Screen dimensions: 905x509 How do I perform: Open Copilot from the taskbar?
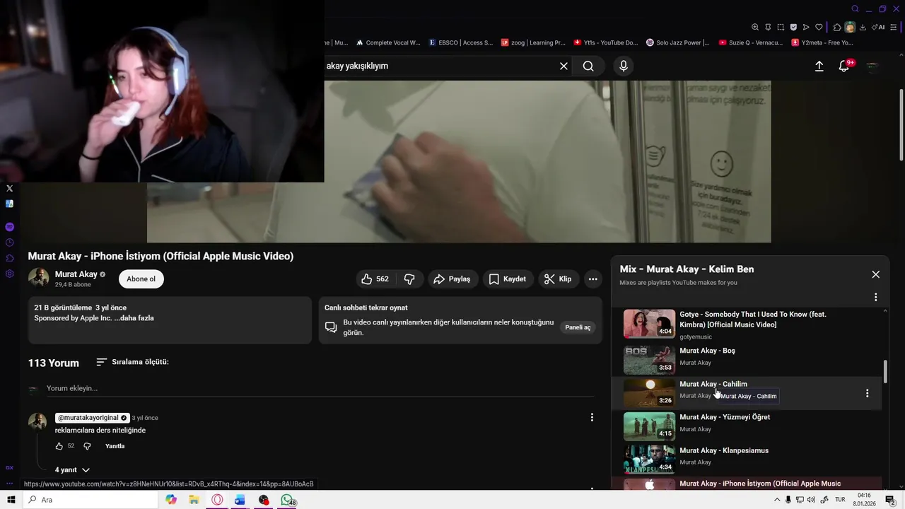[171, 500]
